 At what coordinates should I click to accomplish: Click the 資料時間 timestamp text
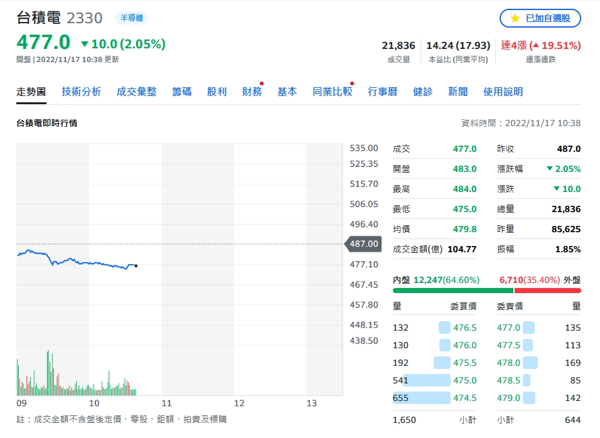pos(521,123)
